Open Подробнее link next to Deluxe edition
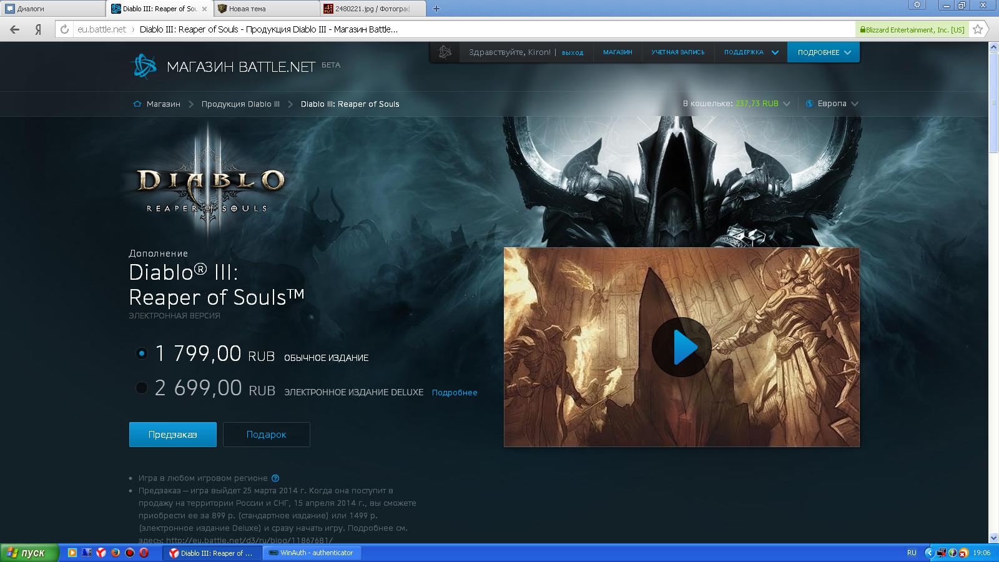999x562 pixels. pyautogui.click(x=455, y=393)
